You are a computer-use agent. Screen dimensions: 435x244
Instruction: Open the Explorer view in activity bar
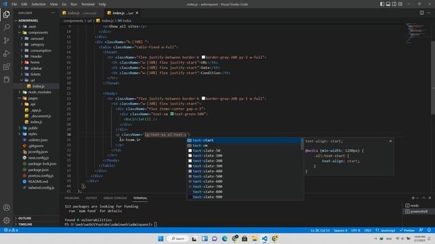[6, 14]
